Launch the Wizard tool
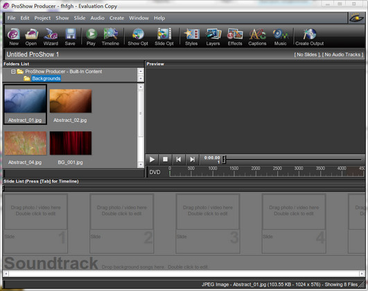The image size is (368, 291). (51, 37)
